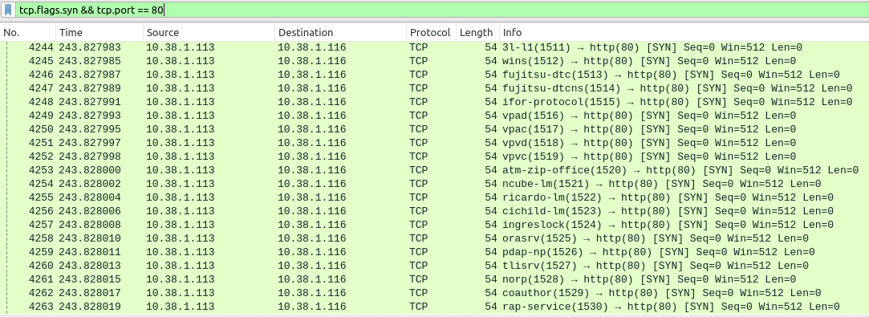This screenshot has width=869, height=317.
Task: Sort by the Protocol column header
Action: 431,32
